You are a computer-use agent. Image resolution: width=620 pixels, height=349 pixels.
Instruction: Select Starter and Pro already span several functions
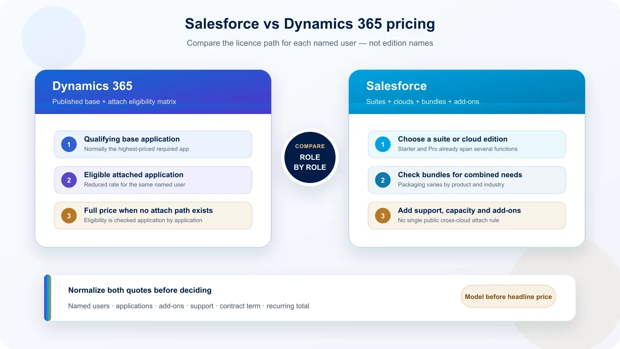coord(458,149)
